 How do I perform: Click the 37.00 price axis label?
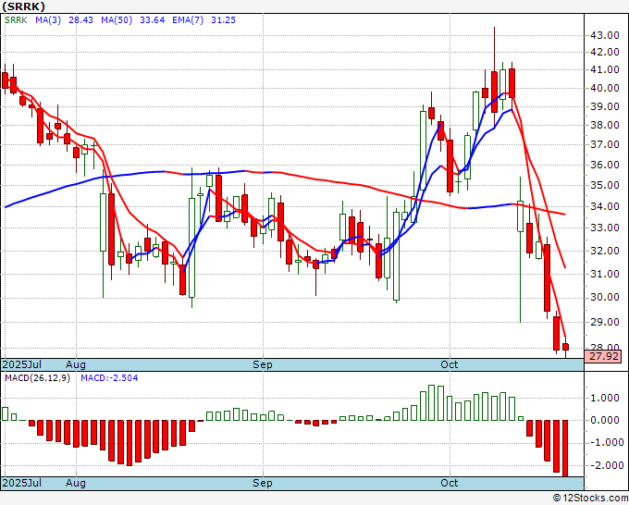605,145
